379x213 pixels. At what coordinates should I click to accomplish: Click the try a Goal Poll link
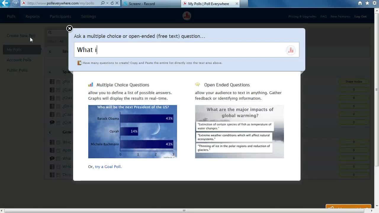click(x=108, y=167)
